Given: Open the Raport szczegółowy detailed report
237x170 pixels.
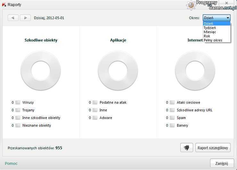Looking at the screenshot, I should [213, 148].
